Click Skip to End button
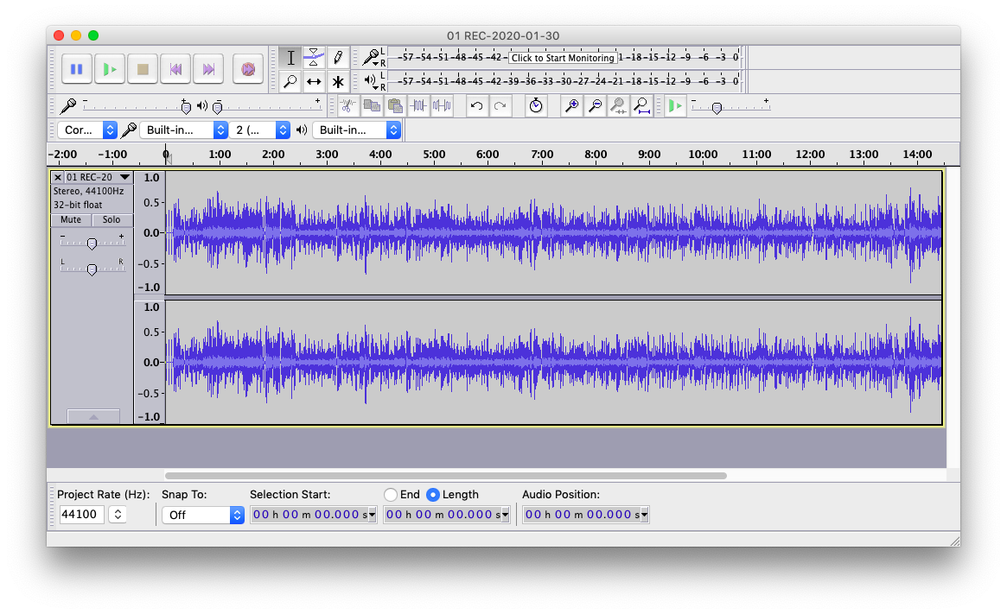 [208, 69]
